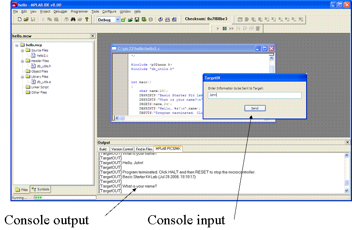Open the Debugger menu
This screenshot has width=352, height=230.
[x=60, y=11]
